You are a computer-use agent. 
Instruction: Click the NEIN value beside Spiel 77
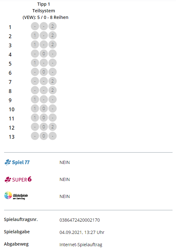point(65,162)
